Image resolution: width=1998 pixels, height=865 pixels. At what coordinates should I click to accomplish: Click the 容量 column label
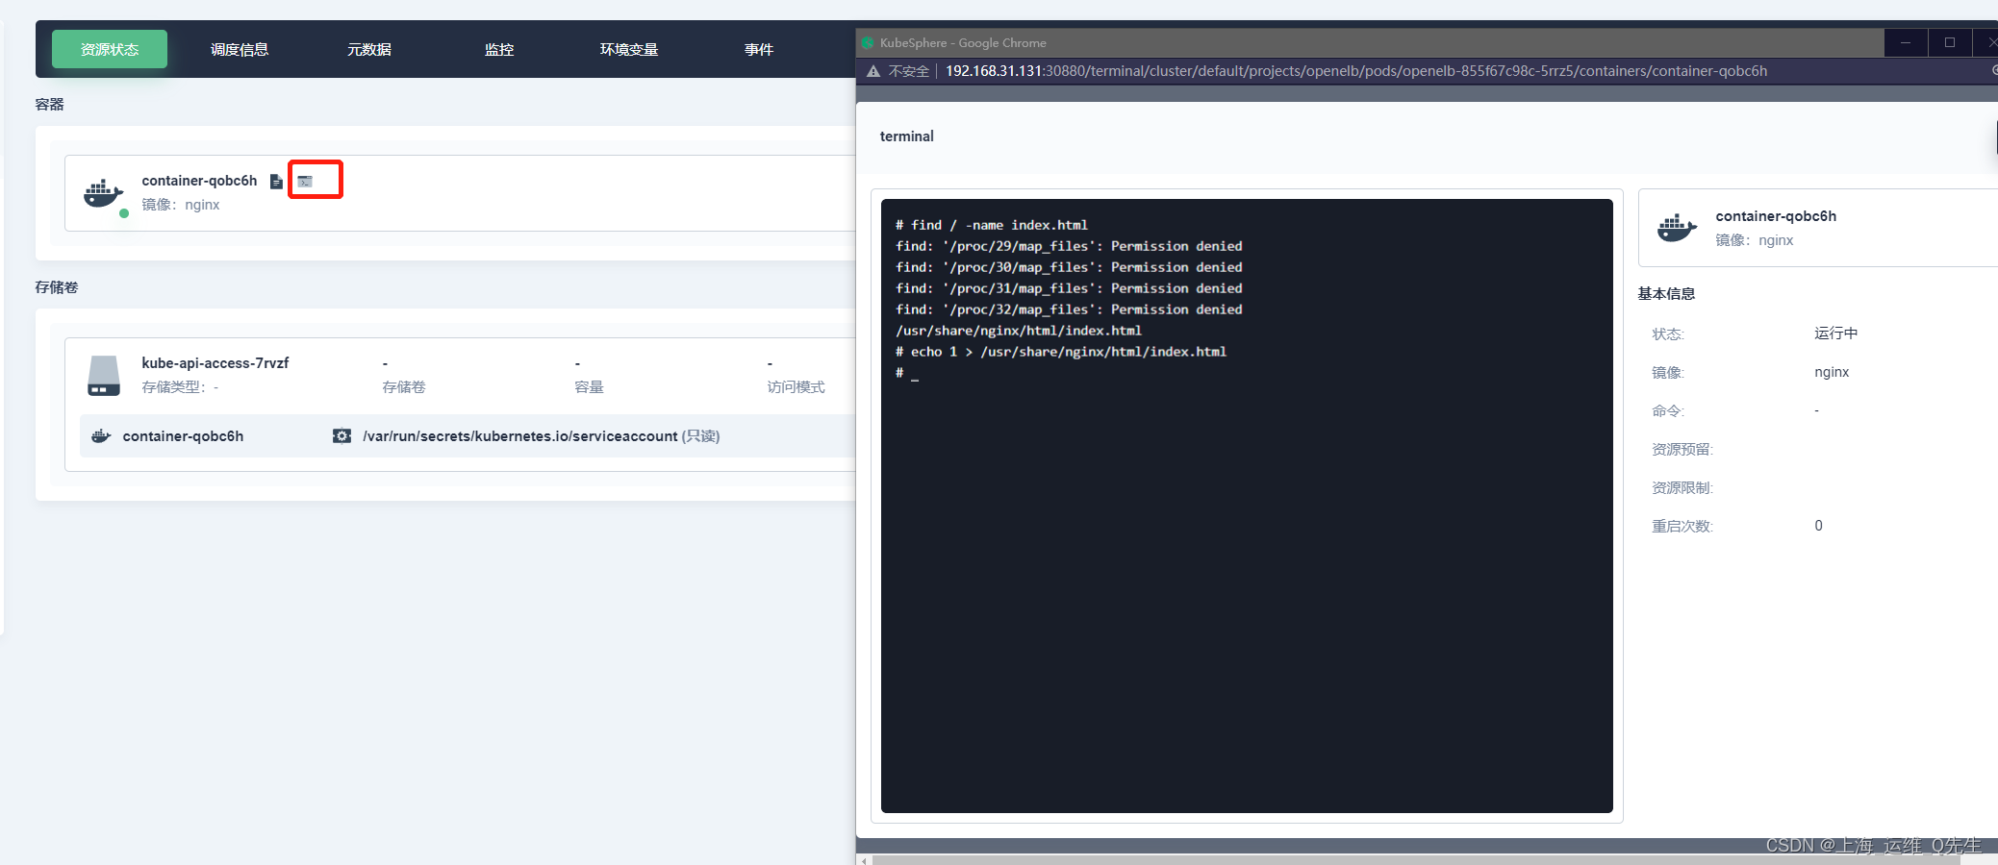point(589,387)
